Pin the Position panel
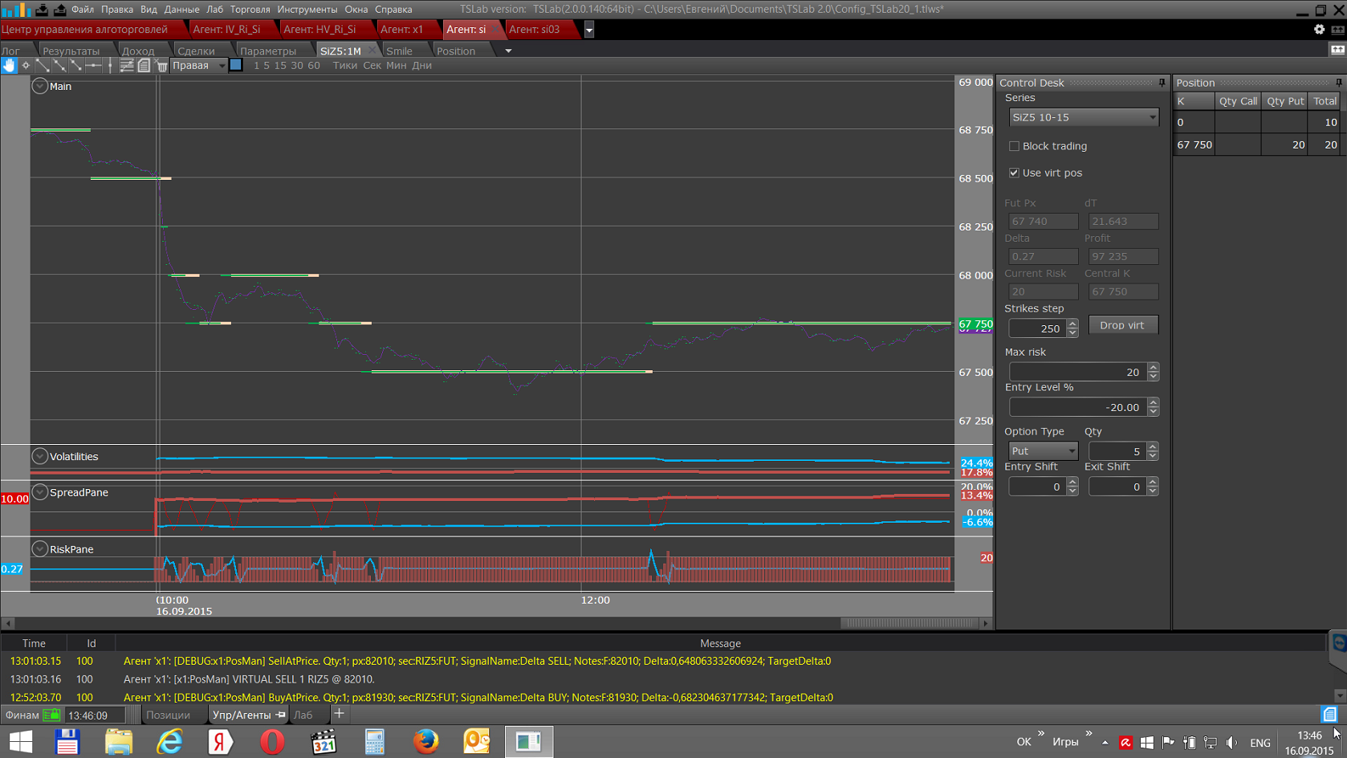This screenshot has width=1347, height=758. coord(1338,83)
